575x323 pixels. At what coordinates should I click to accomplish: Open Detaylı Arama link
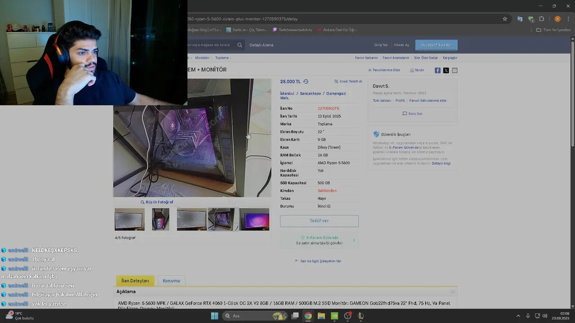[x=261, y=45]
